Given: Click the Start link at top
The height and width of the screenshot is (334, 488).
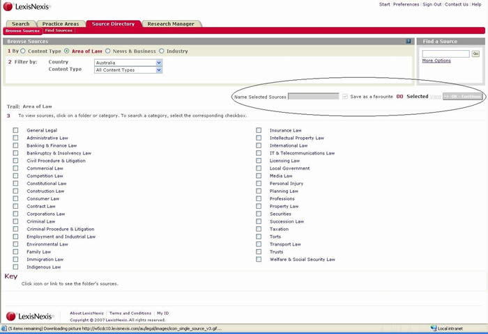Looking at the screenshot, I should point(384,4).
